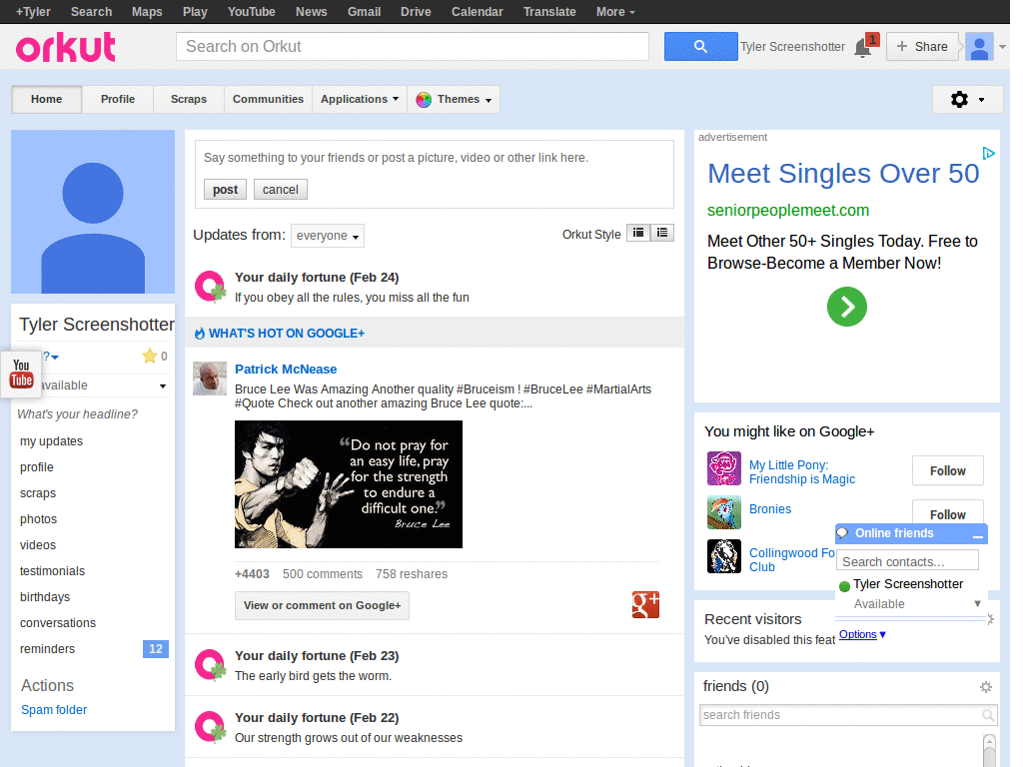1023x767 pixels.
Task: Click the blue default profile photo
Action: (x=93, y=212)
